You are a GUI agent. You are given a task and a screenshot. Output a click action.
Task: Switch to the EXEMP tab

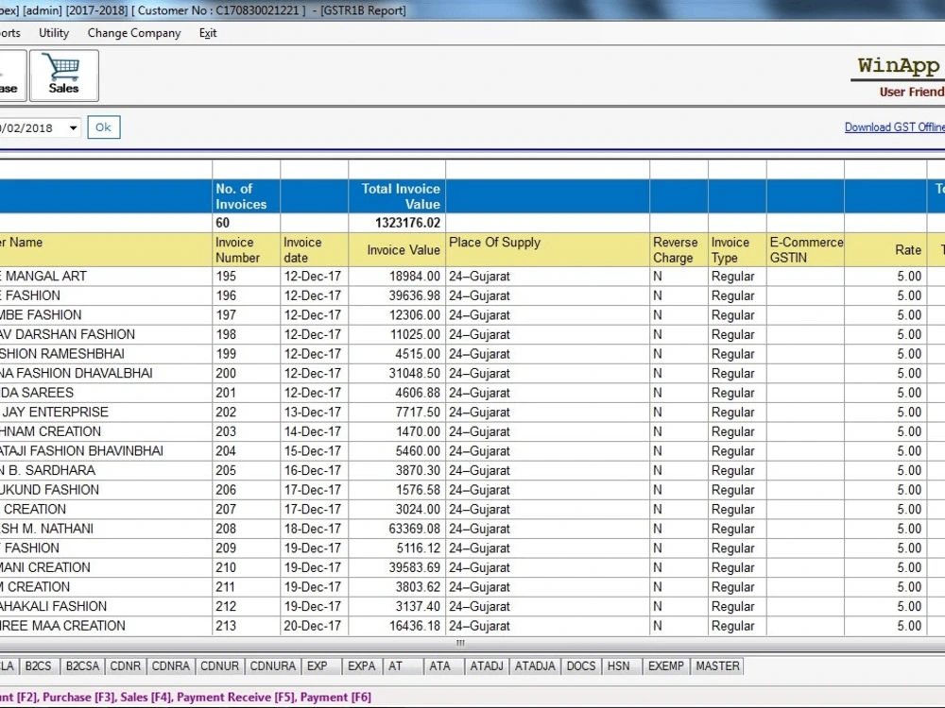click(666, 666)
